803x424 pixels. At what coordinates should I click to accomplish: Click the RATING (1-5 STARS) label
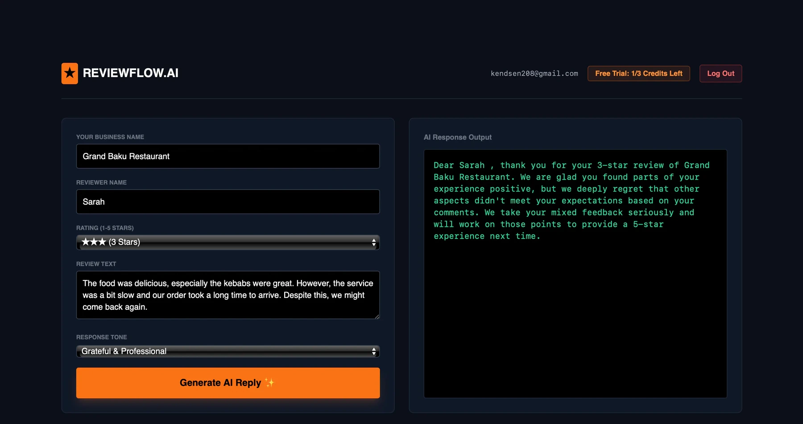105,228
